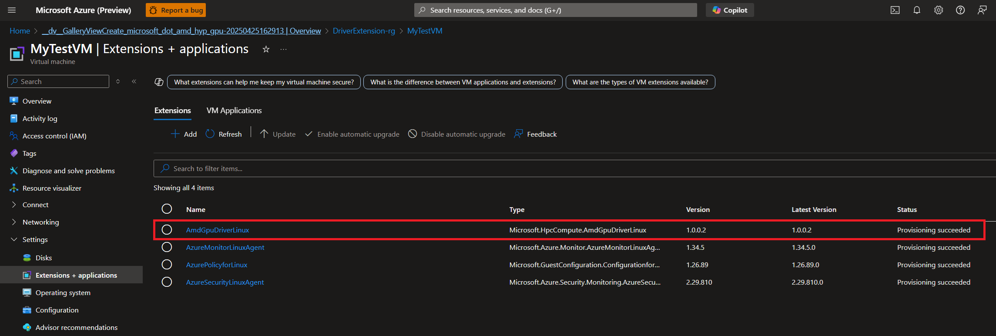Open the AzureSecurityLinuxAgent extension link
Viewport: 996px width, 336px height.
coord(225,282)
